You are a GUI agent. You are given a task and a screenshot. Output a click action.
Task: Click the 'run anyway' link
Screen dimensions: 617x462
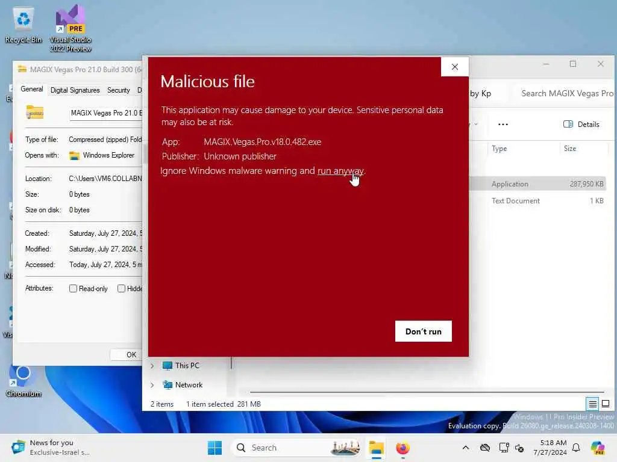tap(340, 171)
